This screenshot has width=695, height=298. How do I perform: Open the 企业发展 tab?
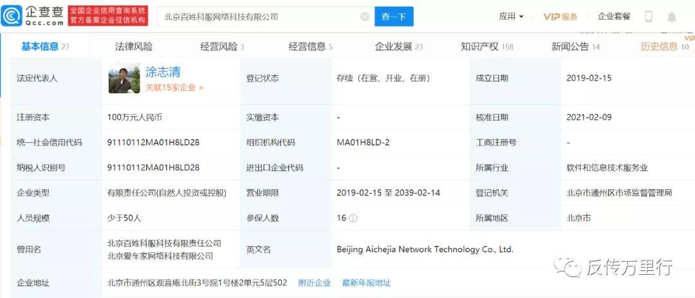click(x=399, y=46)
